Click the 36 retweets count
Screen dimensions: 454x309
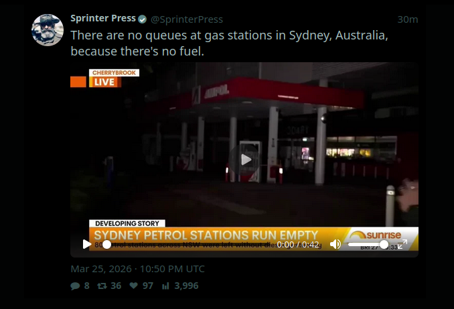coord(116,286)
